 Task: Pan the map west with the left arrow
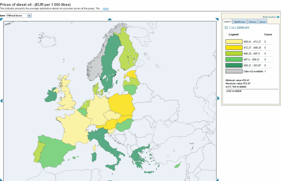[x=1, y=101]
